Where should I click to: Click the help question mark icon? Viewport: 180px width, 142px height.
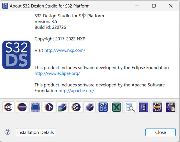(x=7, y=132)
